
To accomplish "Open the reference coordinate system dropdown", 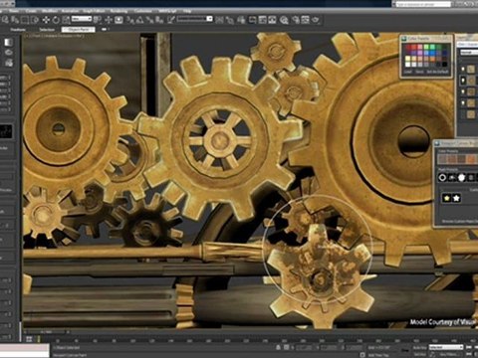I will (x=82, y=19).
